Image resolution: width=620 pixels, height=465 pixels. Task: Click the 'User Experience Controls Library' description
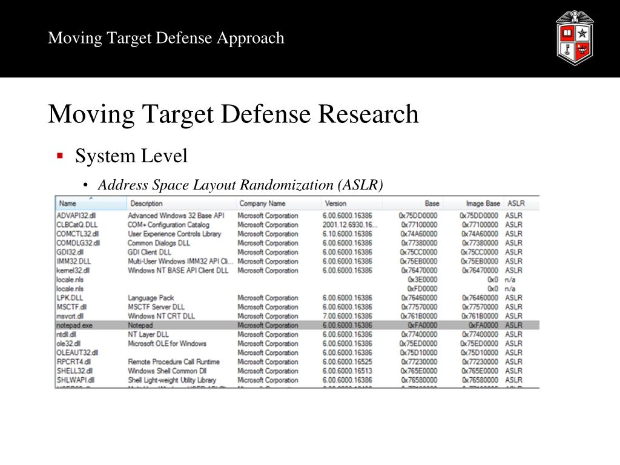click(x=174, y=234)
